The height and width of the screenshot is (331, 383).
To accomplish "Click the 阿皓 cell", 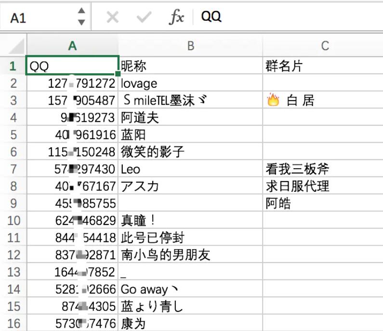I will (x=323, y=203).
